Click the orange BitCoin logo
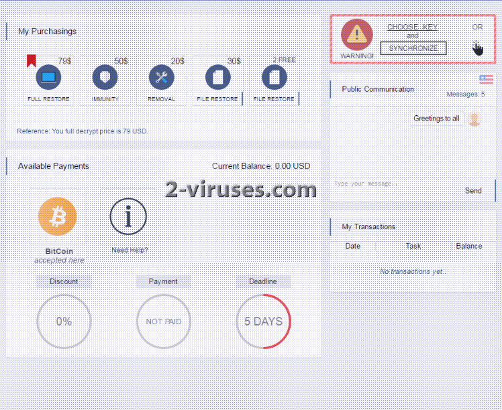502x410 pixels. [57, 216]
